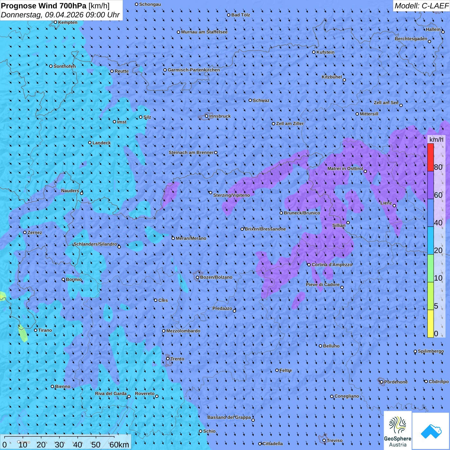Click the 'km/h' legend heading
Viewport: 450px width, 450px height.
click(x=436, y=139)
